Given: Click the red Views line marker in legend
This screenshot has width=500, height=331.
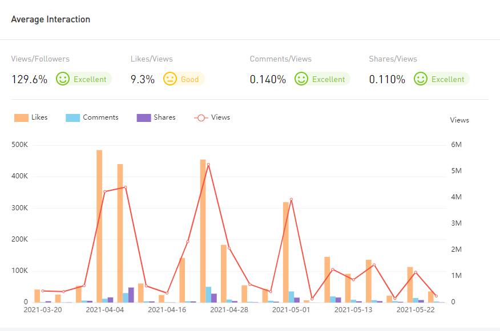Looking at the screenshot, I should coord(201,117).
